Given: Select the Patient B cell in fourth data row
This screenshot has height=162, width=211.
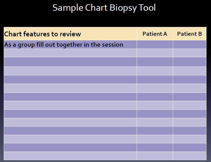Looking at the screenshot, I should click(x=190, y=71).
